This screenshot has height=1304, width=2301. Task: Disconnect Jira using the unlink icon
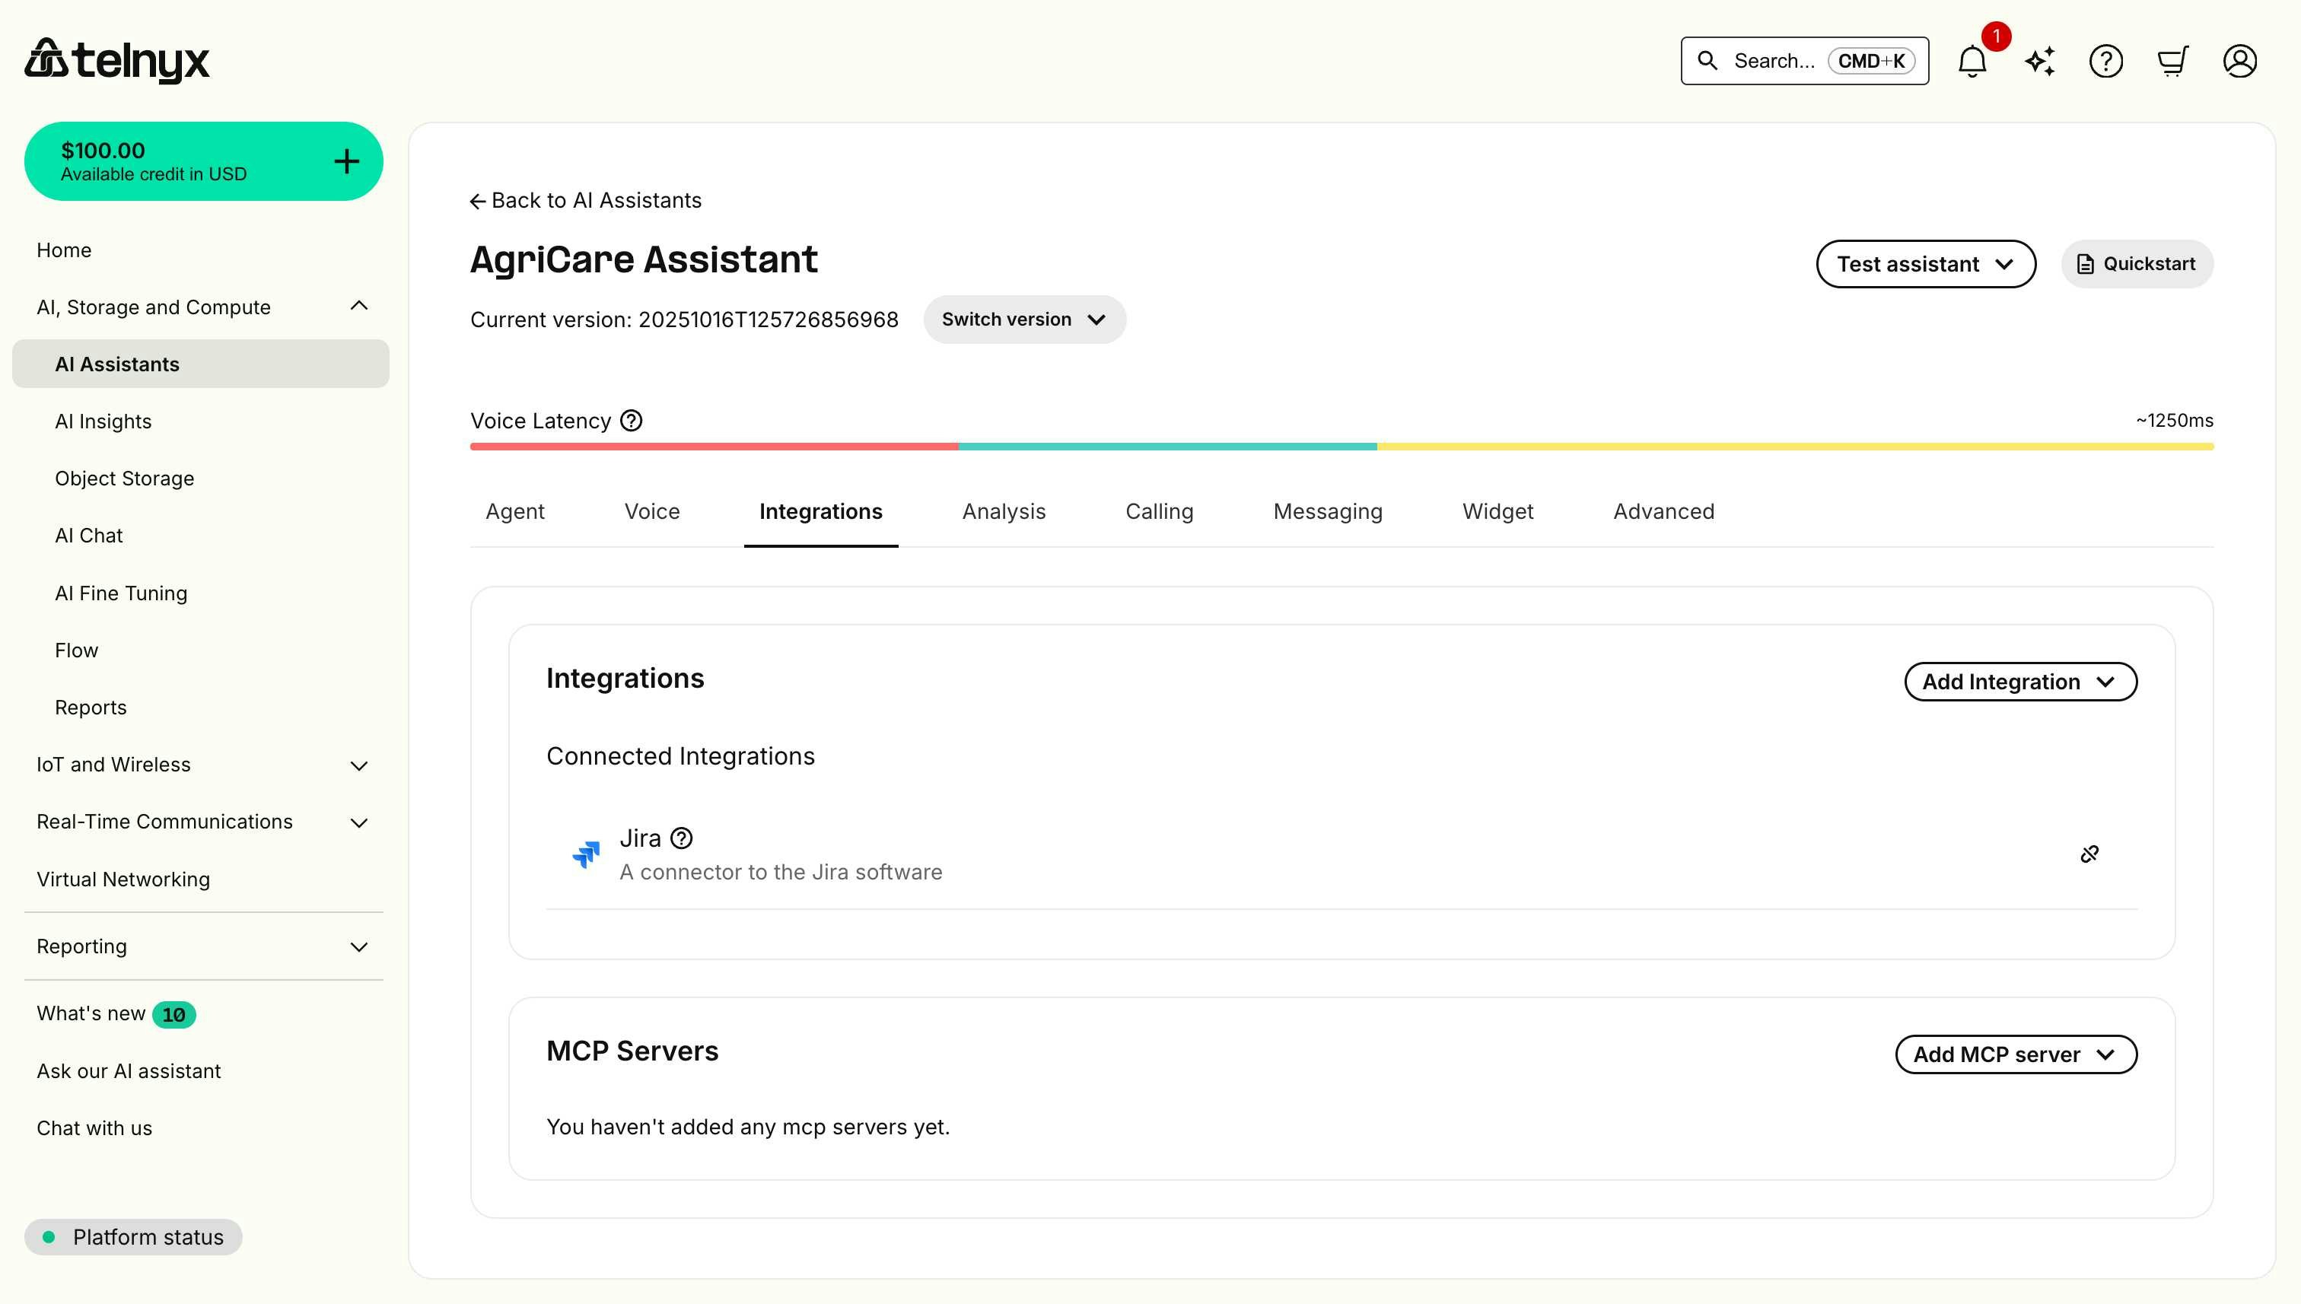point(2090,853)
